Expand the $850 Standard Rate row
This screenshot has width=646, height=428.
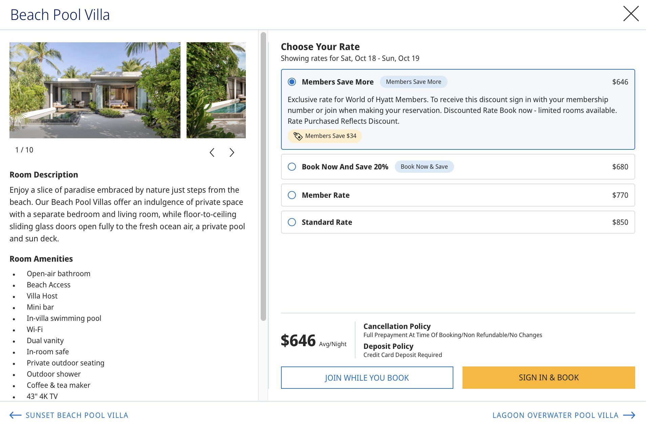[458, 222]
